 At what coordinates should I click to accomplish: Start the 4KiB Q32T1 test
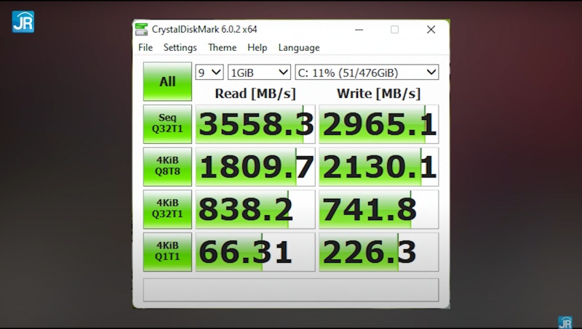pyautogui.click(x=167, y=209)
